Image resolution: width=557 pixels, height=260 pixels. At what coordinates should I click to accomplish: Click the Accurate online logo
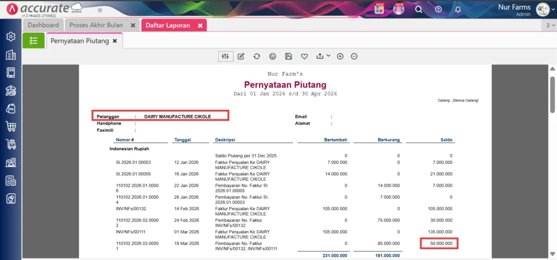tap(45, 9)
